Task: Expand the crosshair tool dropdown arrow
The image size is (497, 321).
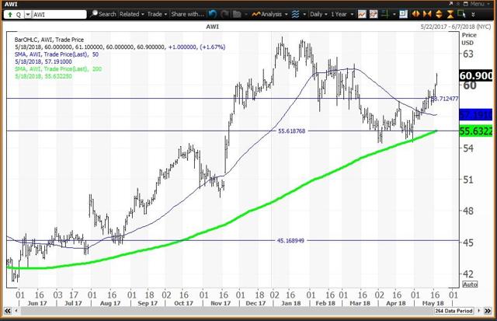Action: click(394, 15)
